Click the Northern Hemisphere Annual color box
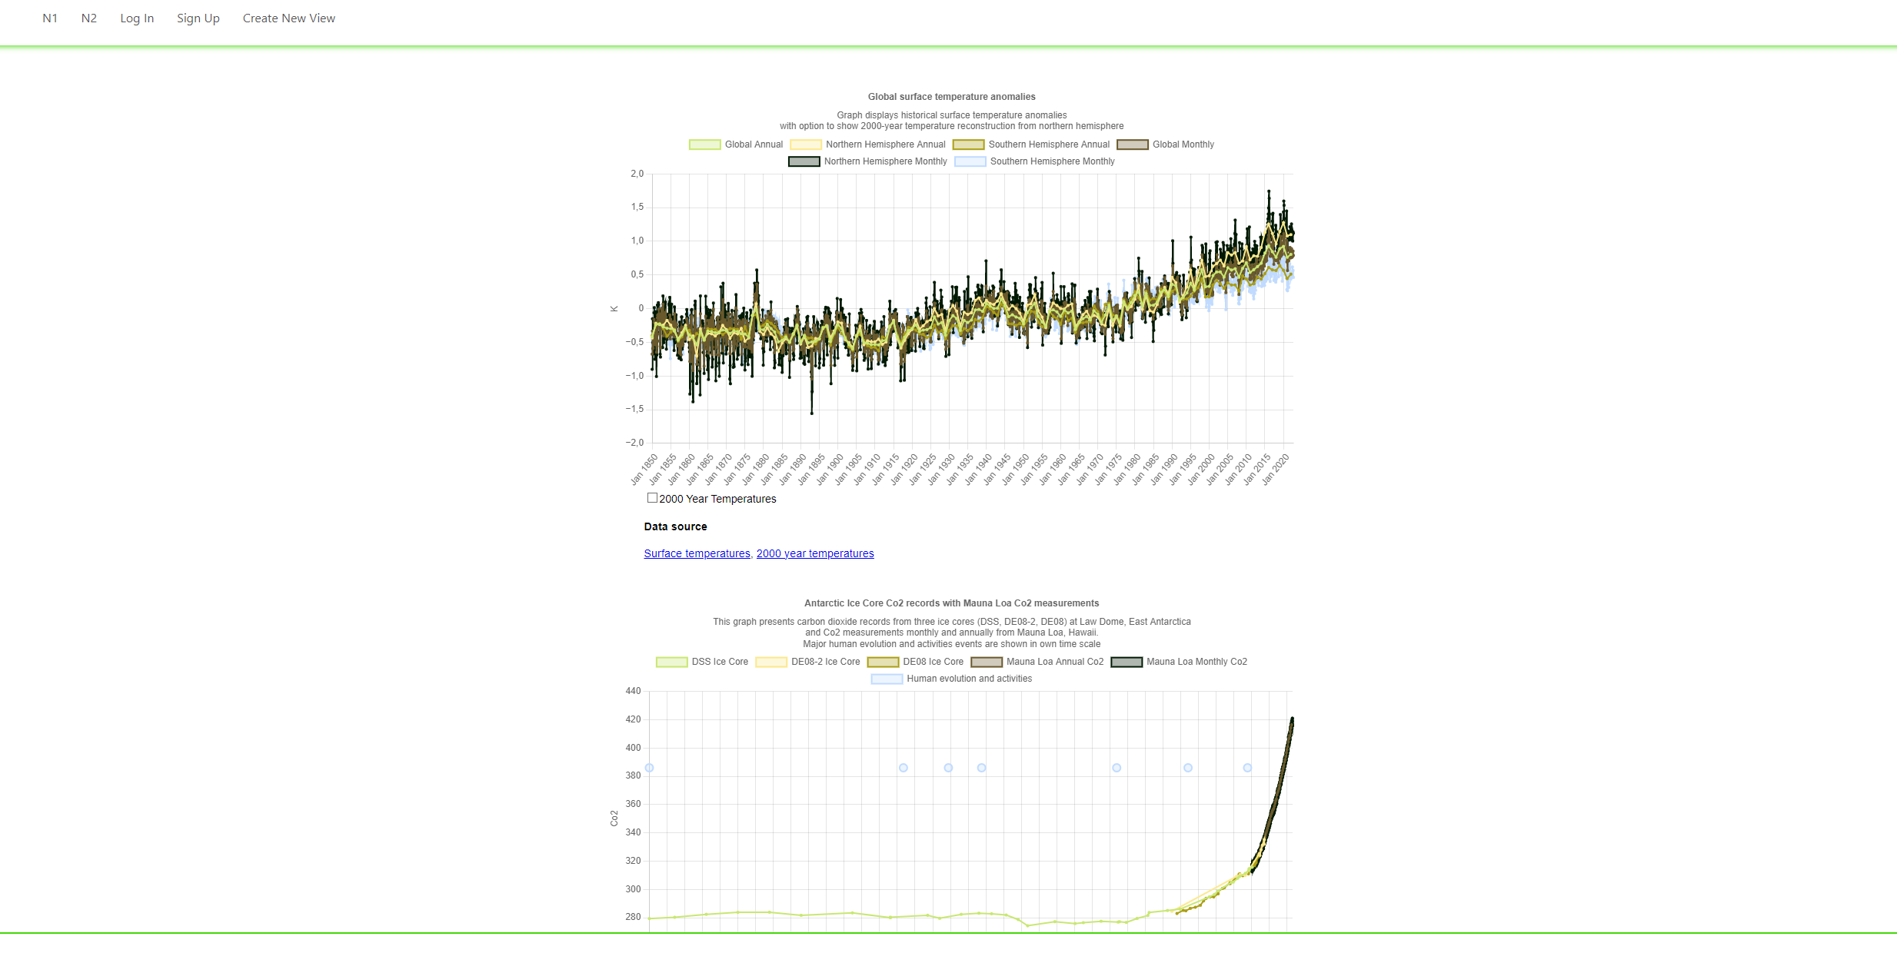This screenshot has width=1897, height=963. [x=804, y=144]
